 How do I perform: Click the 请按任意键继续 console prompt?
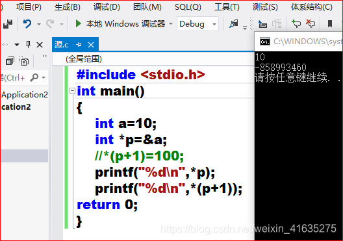tap(298, 77)
